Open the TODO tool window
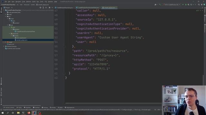Viewport: 206px width, 115px height. click(19, 108)
